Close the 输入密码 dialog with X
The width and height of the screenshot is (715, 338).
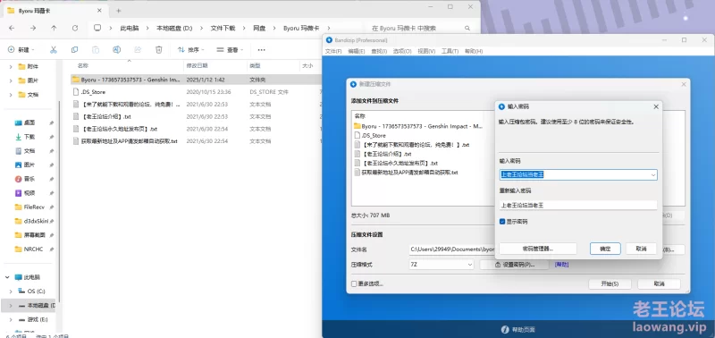tap(656, 106)
